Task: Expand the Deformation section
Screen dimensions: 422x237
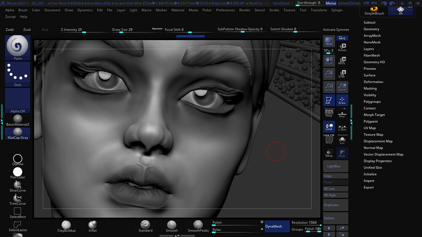Action: (373, 82)
